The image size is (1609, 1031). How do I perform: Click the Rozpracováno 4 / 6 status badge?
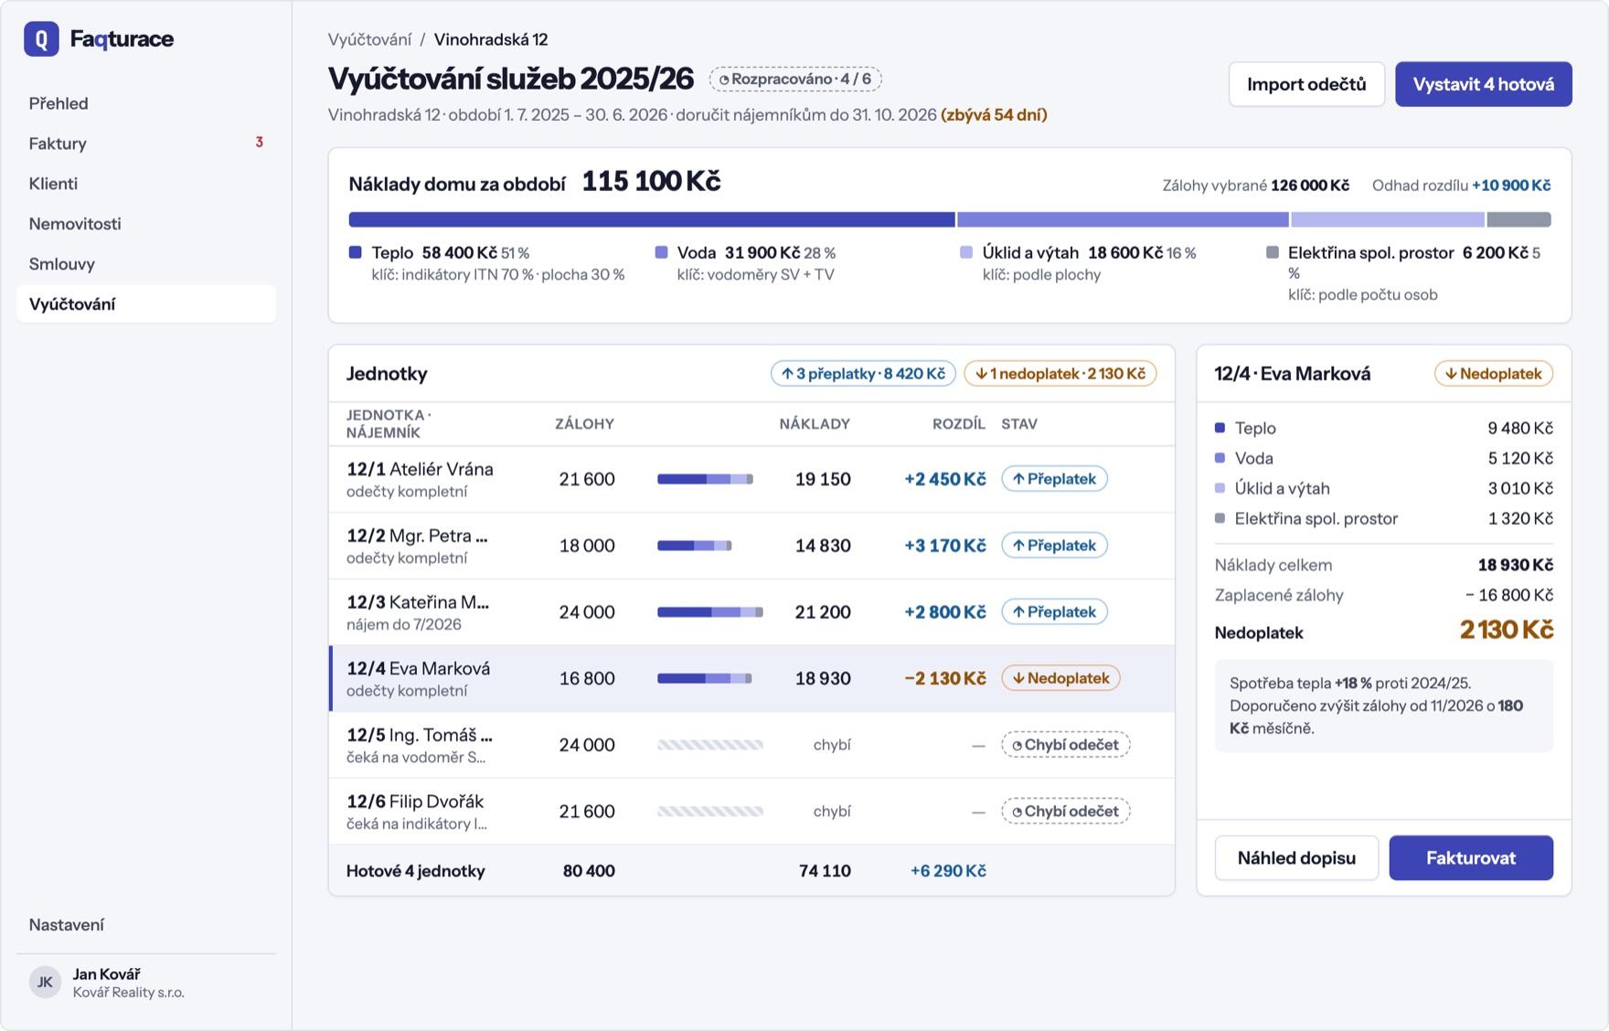[795, 80]
